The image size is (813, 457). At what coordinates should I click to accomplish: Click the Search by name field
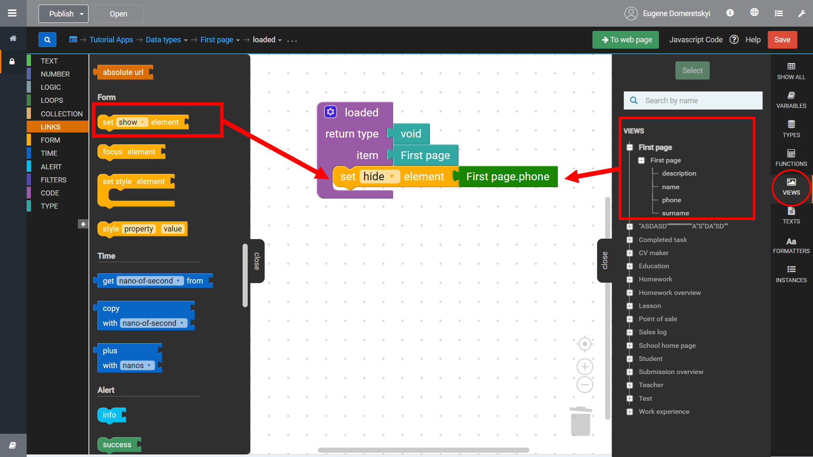point(699,101)
